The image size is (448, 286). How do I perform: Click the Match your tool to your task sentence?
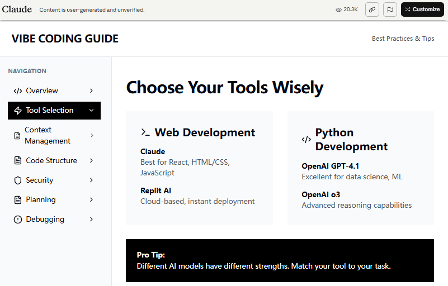coord(341,266)
